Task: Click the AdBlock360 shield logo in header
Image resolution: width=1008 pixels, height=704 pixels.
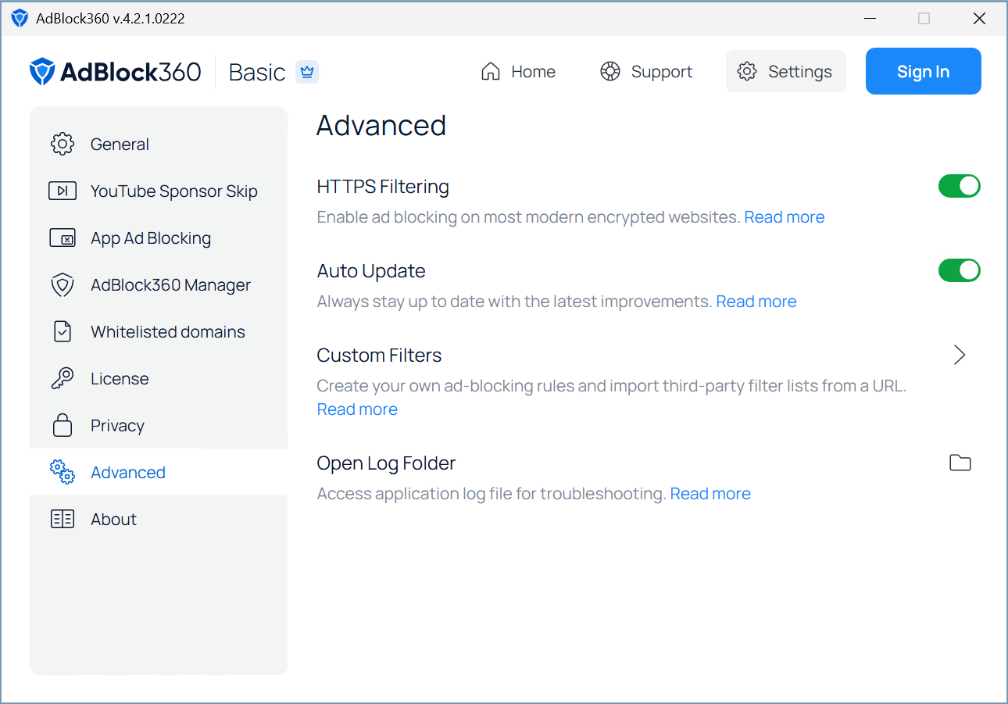Action: (x=42, y=72)
